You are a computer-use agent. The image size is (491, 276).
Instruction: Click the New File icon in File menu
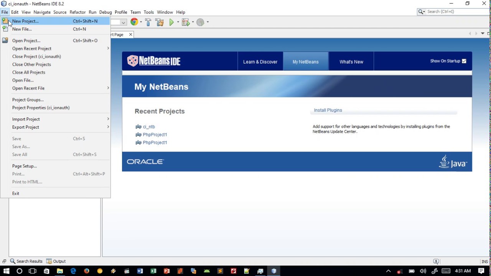5,29
